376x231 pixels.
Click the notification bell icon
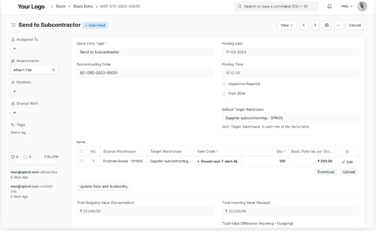click(329, 6)
